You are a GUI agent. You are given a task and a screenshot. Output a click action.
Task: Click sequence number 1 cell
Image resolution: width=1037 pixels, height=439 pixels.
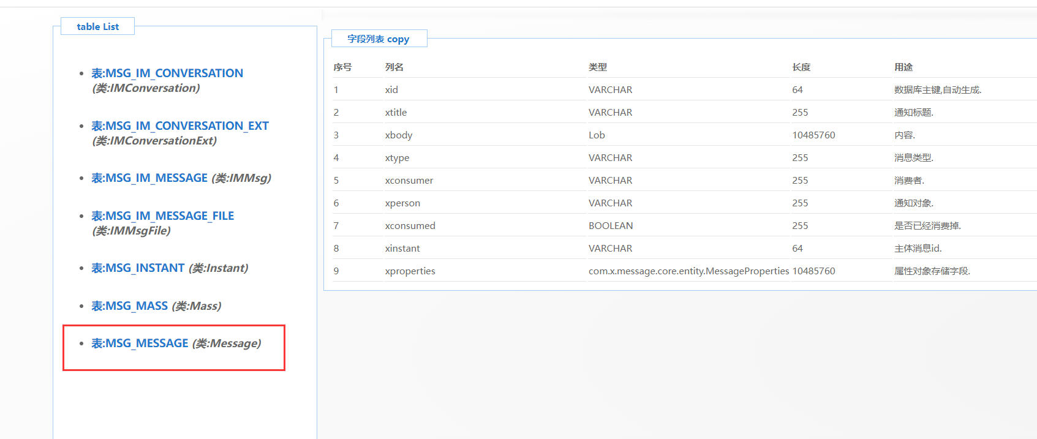[x=336, y=90]
